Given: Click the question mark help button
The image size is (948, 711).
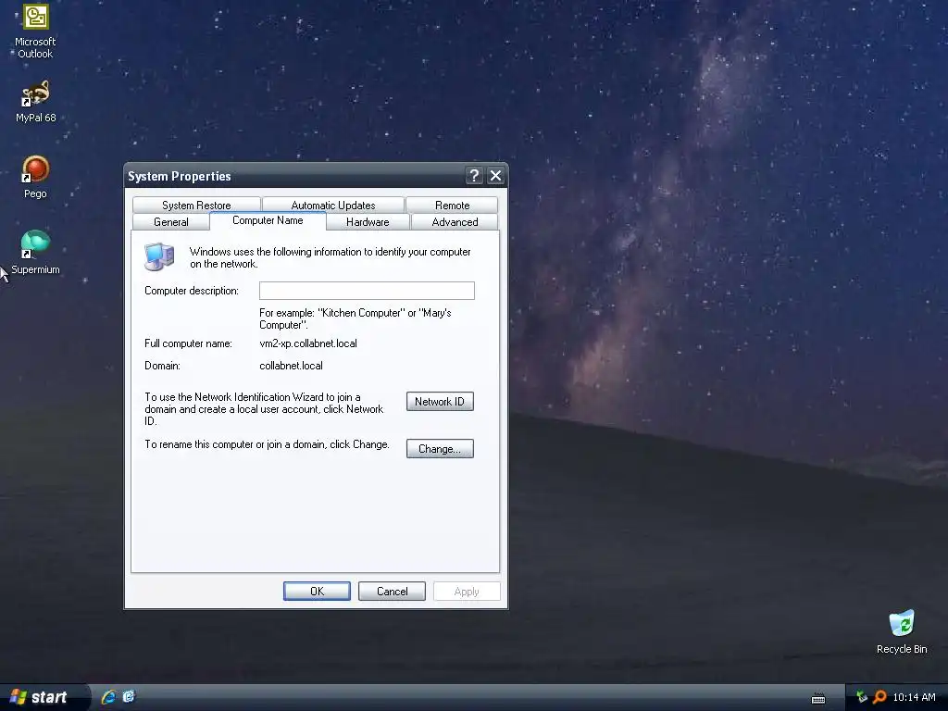Looking at the screenshot, I should (475, 176).
